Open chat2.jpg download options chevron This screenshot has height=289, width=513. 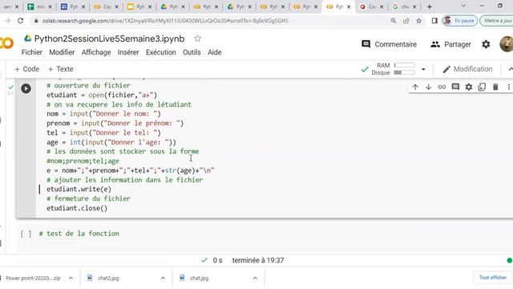tap(163, 279)
